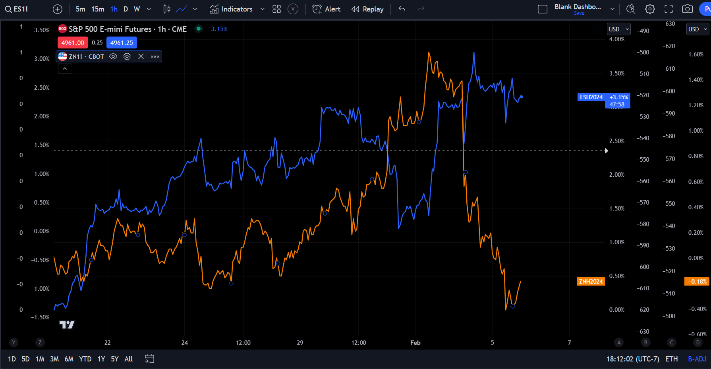This screenshot has height=369, width=711.
Task: Open go-to-date calendar icon
Action: [x=149, y=359]
